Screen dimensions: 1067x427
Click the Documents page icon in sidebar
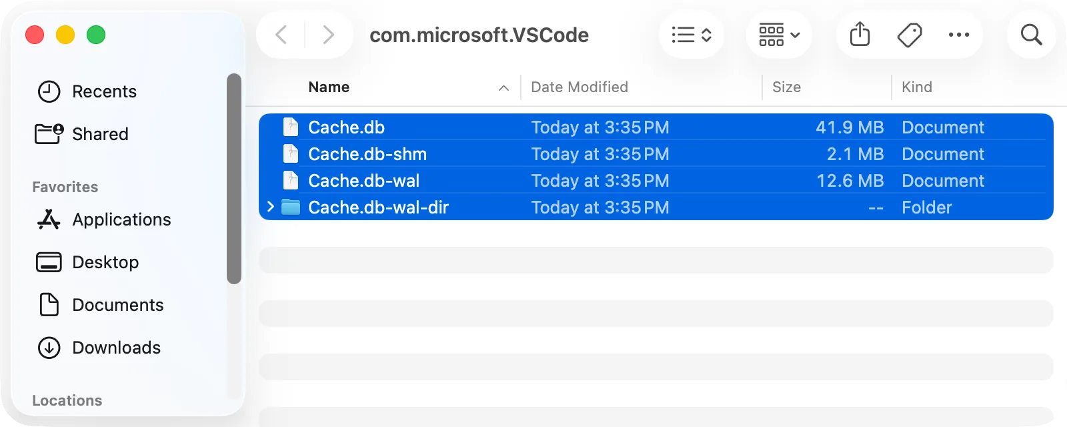tap(49, 305)
